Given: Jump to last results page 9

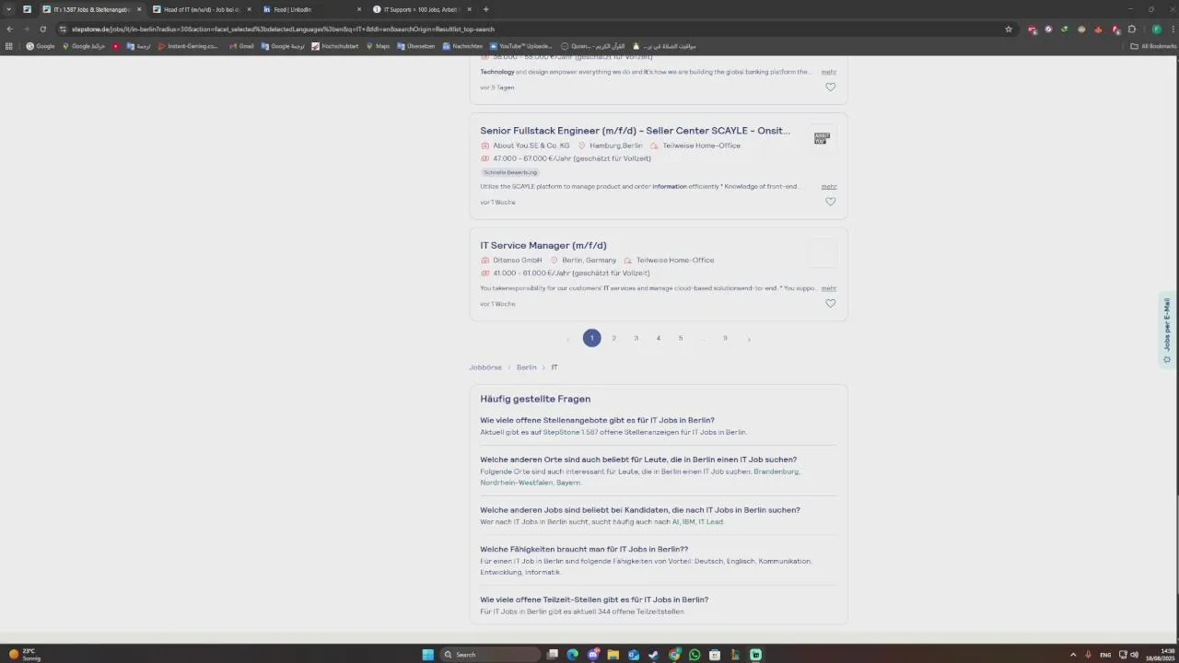Looking at the screenshot, I should [x=725, y=338].
